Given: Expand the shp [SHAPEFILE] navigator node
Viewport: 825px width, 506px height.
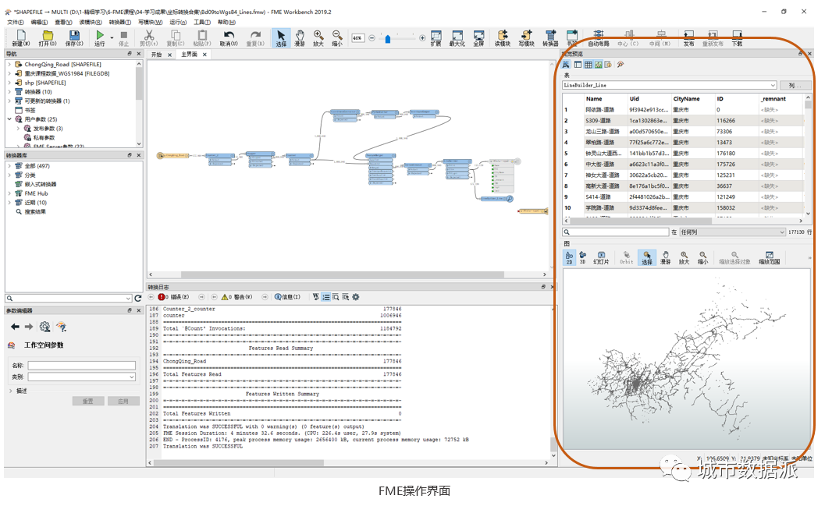Looking at the screenshot, I should tap(9, 83).
